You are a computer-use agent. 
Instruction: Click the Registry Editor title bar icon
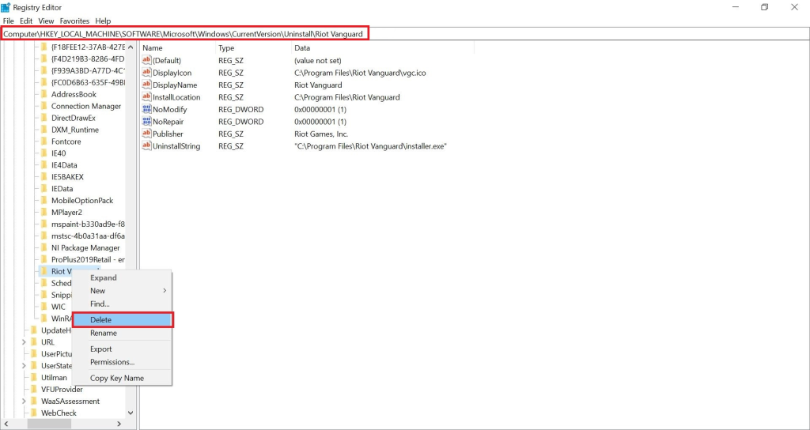click(6, 7)
